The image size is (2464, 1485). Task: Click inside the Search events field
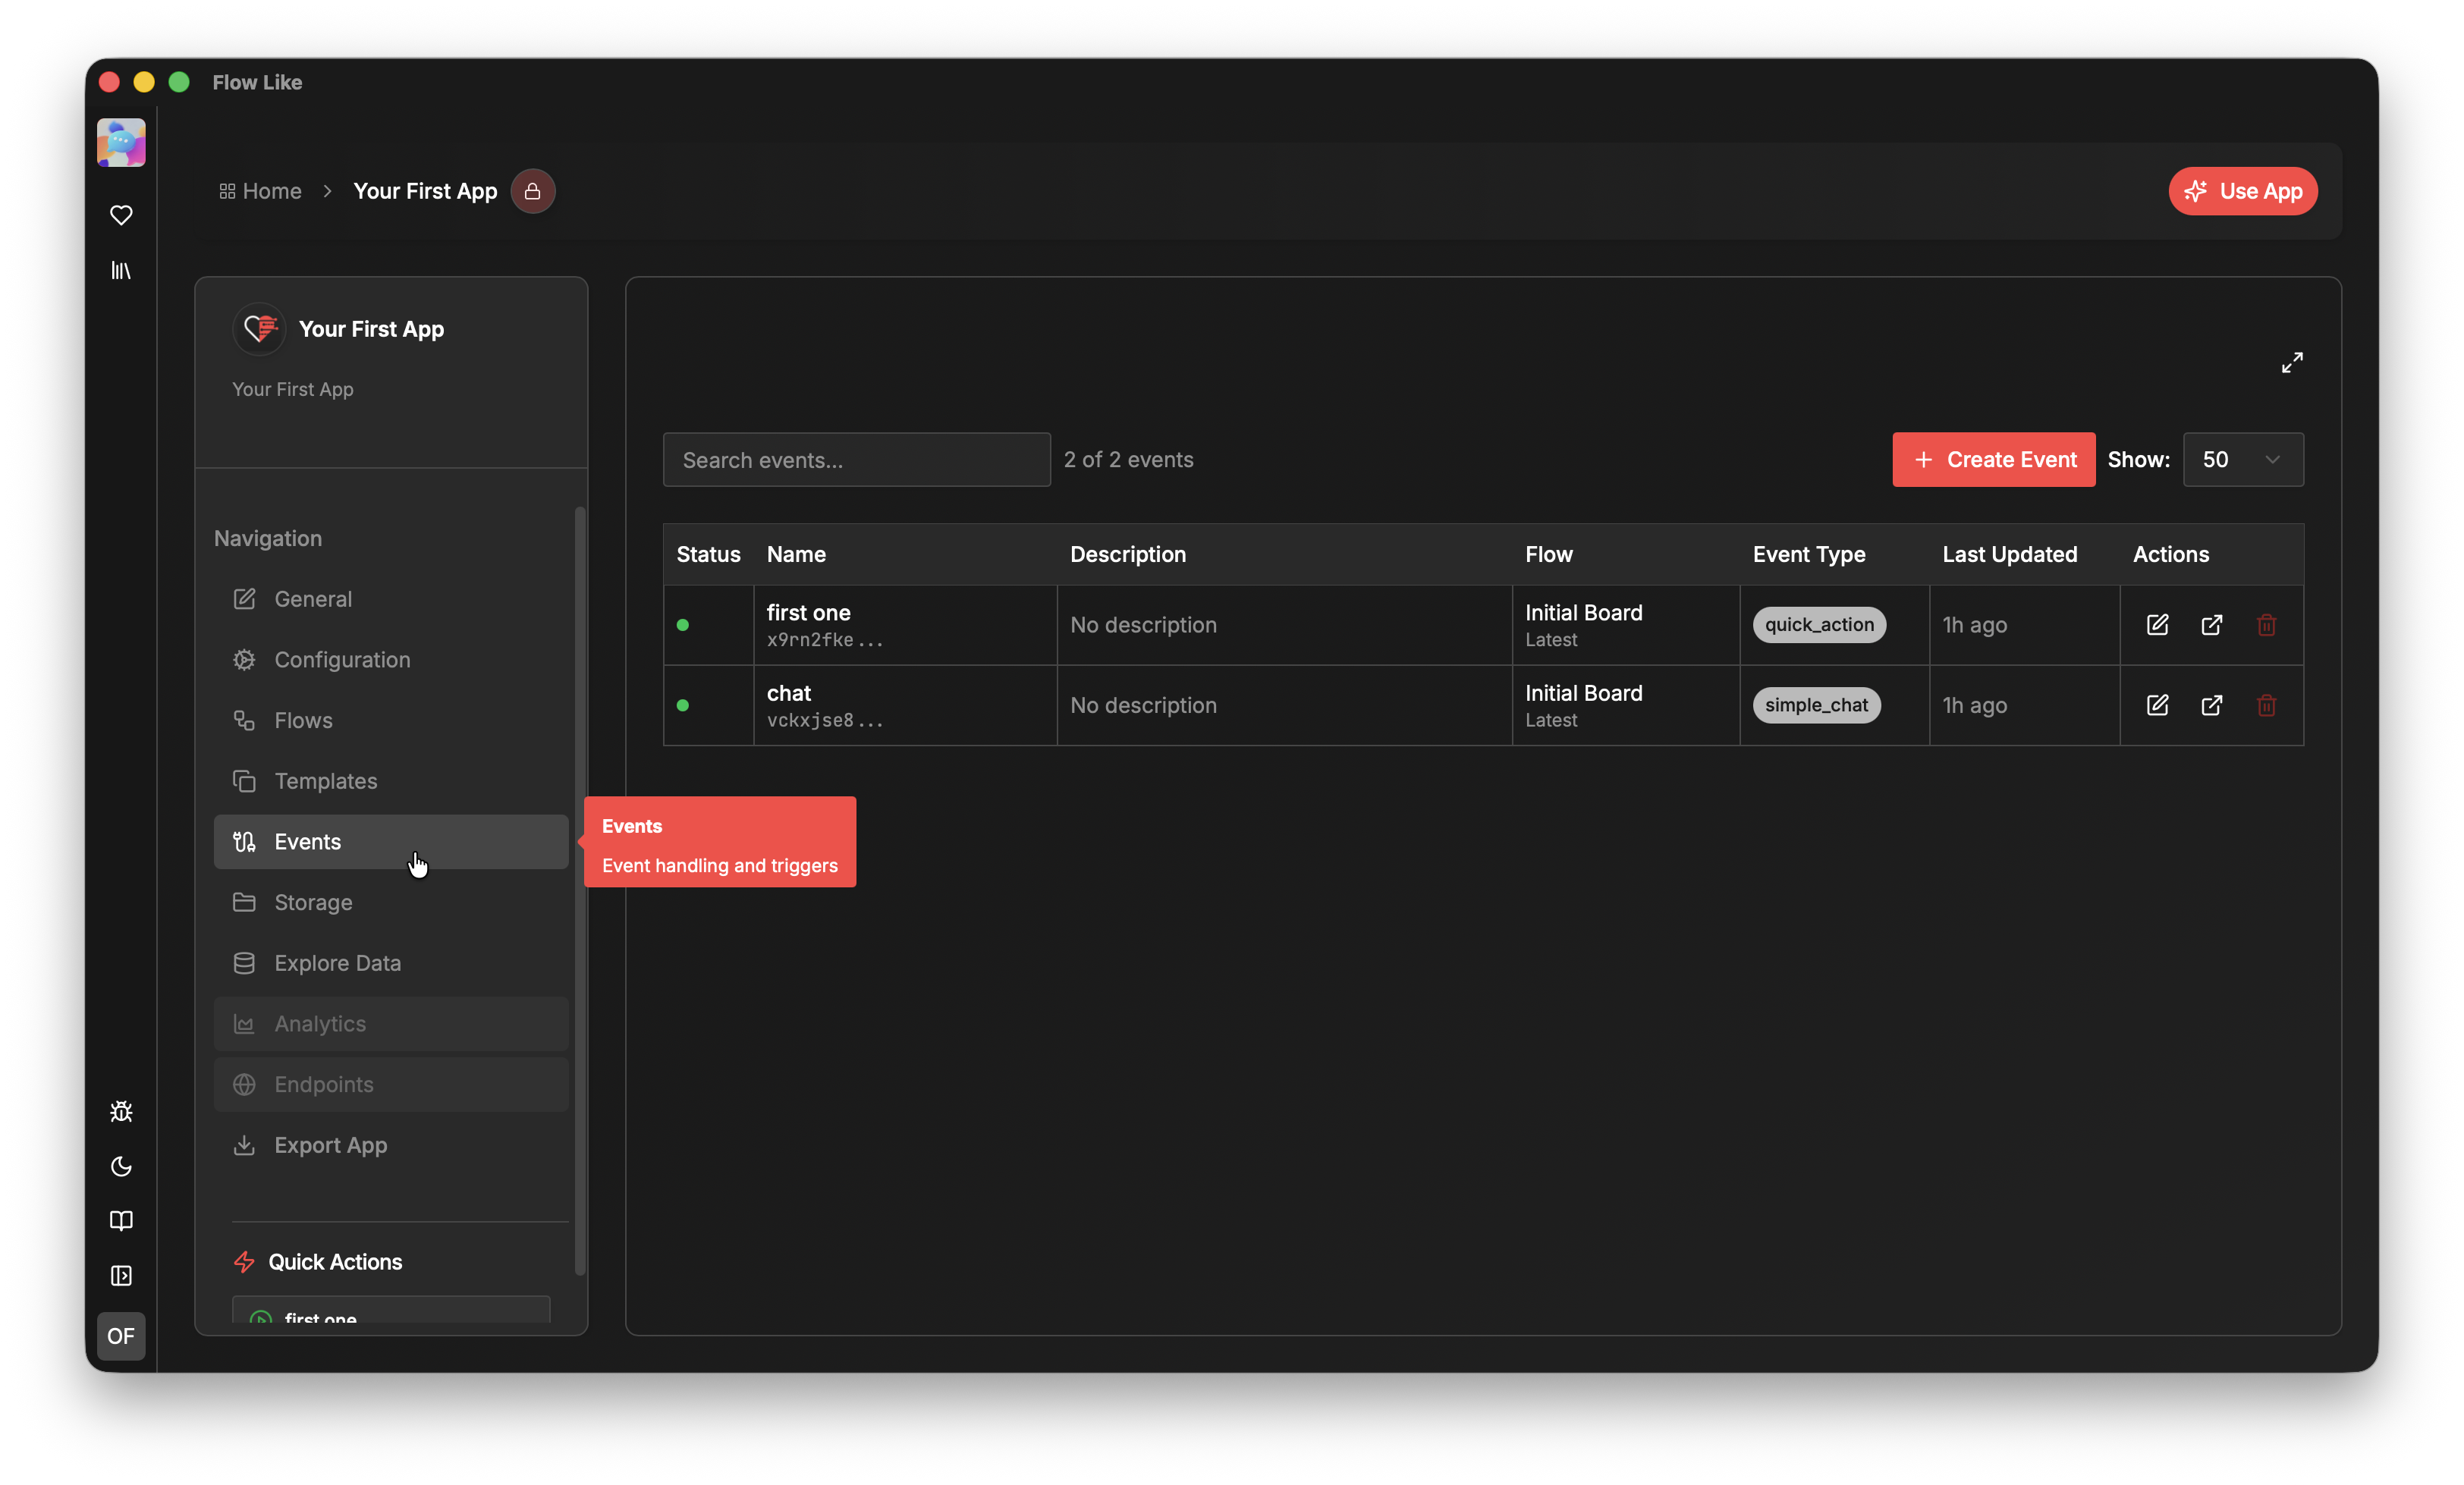(x=856, y=459)
